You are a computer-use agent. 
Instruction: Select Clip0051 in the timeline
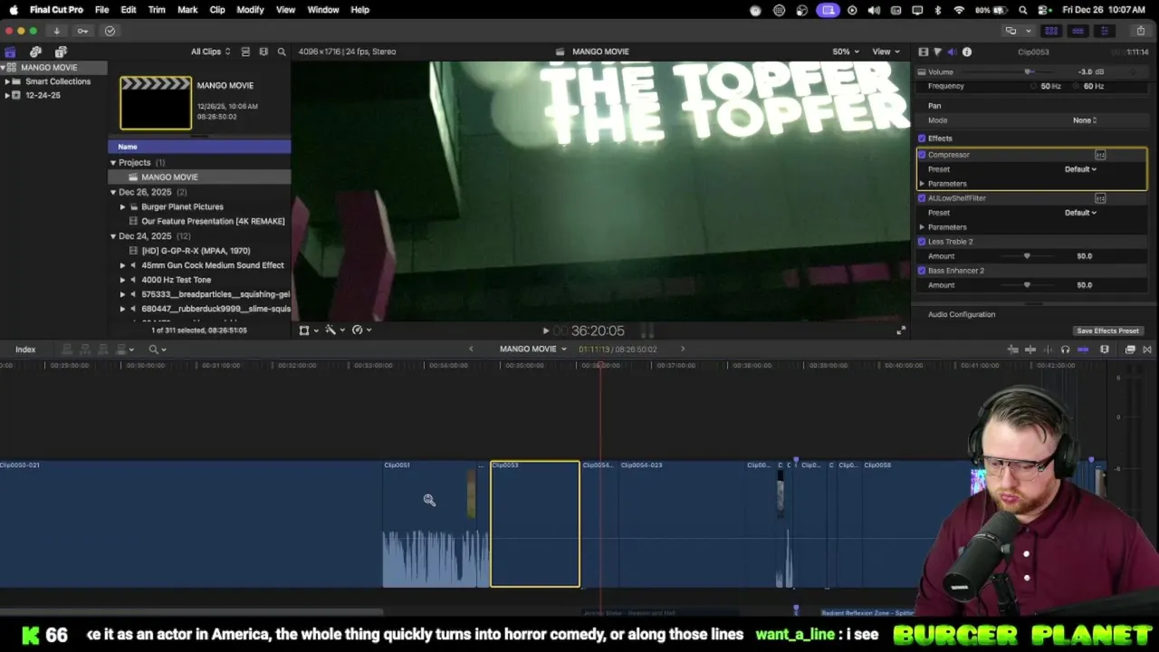[x=431, y=525]
